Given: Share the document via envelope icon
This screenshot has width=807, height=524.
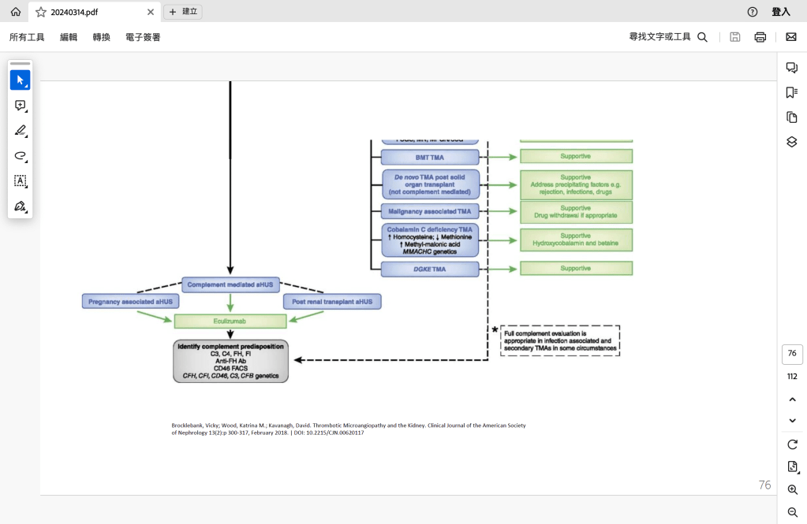Looking at the screenshot, I should tap(790, 37).
